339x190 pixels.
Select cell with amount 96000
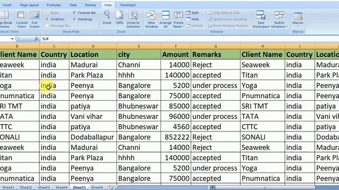(x=176, y=117)
